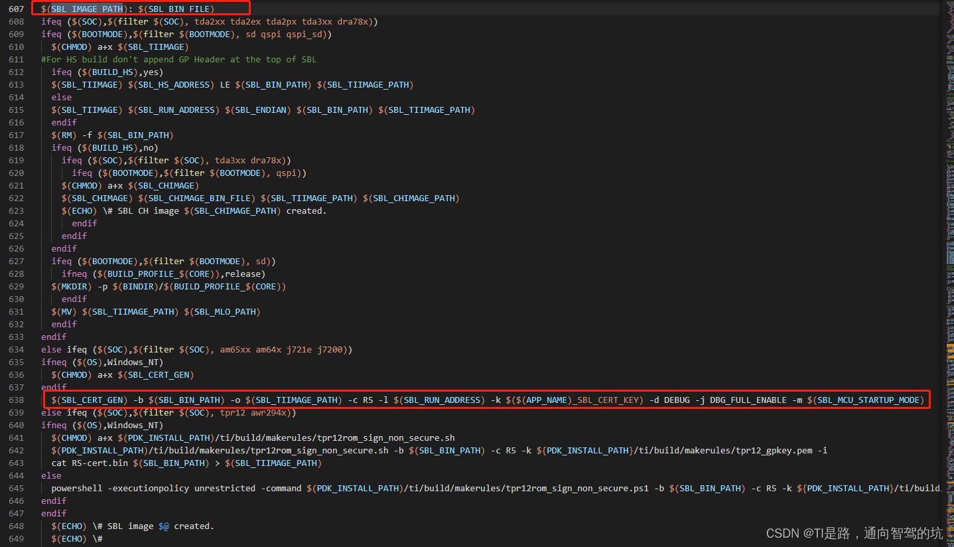
Task: Click 'tpr12_gpkey.pem' on line 642
Action: [x=774, y=450]
